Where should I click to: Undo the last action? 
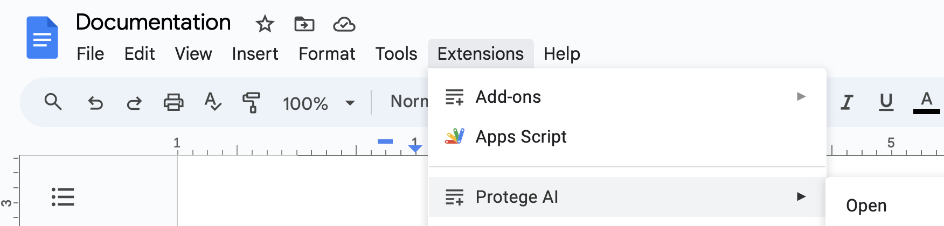point(95,102)
